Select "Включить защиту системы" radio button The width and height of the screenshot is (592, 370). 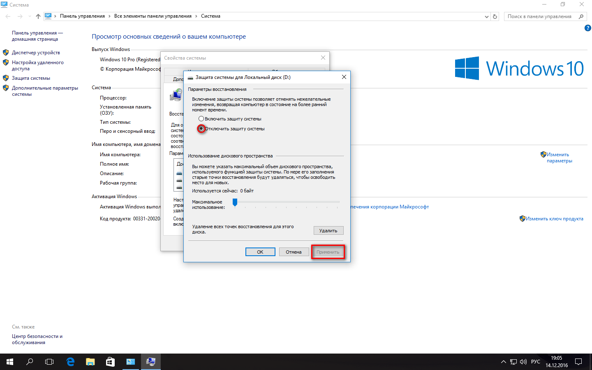(201, 119)
